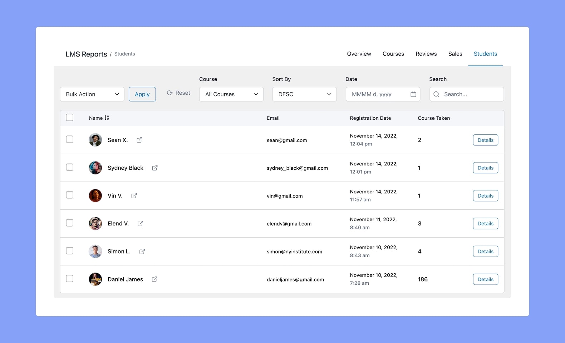This screenshot has width=565, height=343.
Task: Select the checkbox for Elend V.
Action: 70,223
